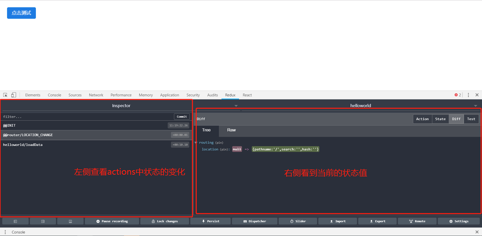Toggle the device toolbar icon
Screen dimensions: 482x236
[x=14, y=95]
